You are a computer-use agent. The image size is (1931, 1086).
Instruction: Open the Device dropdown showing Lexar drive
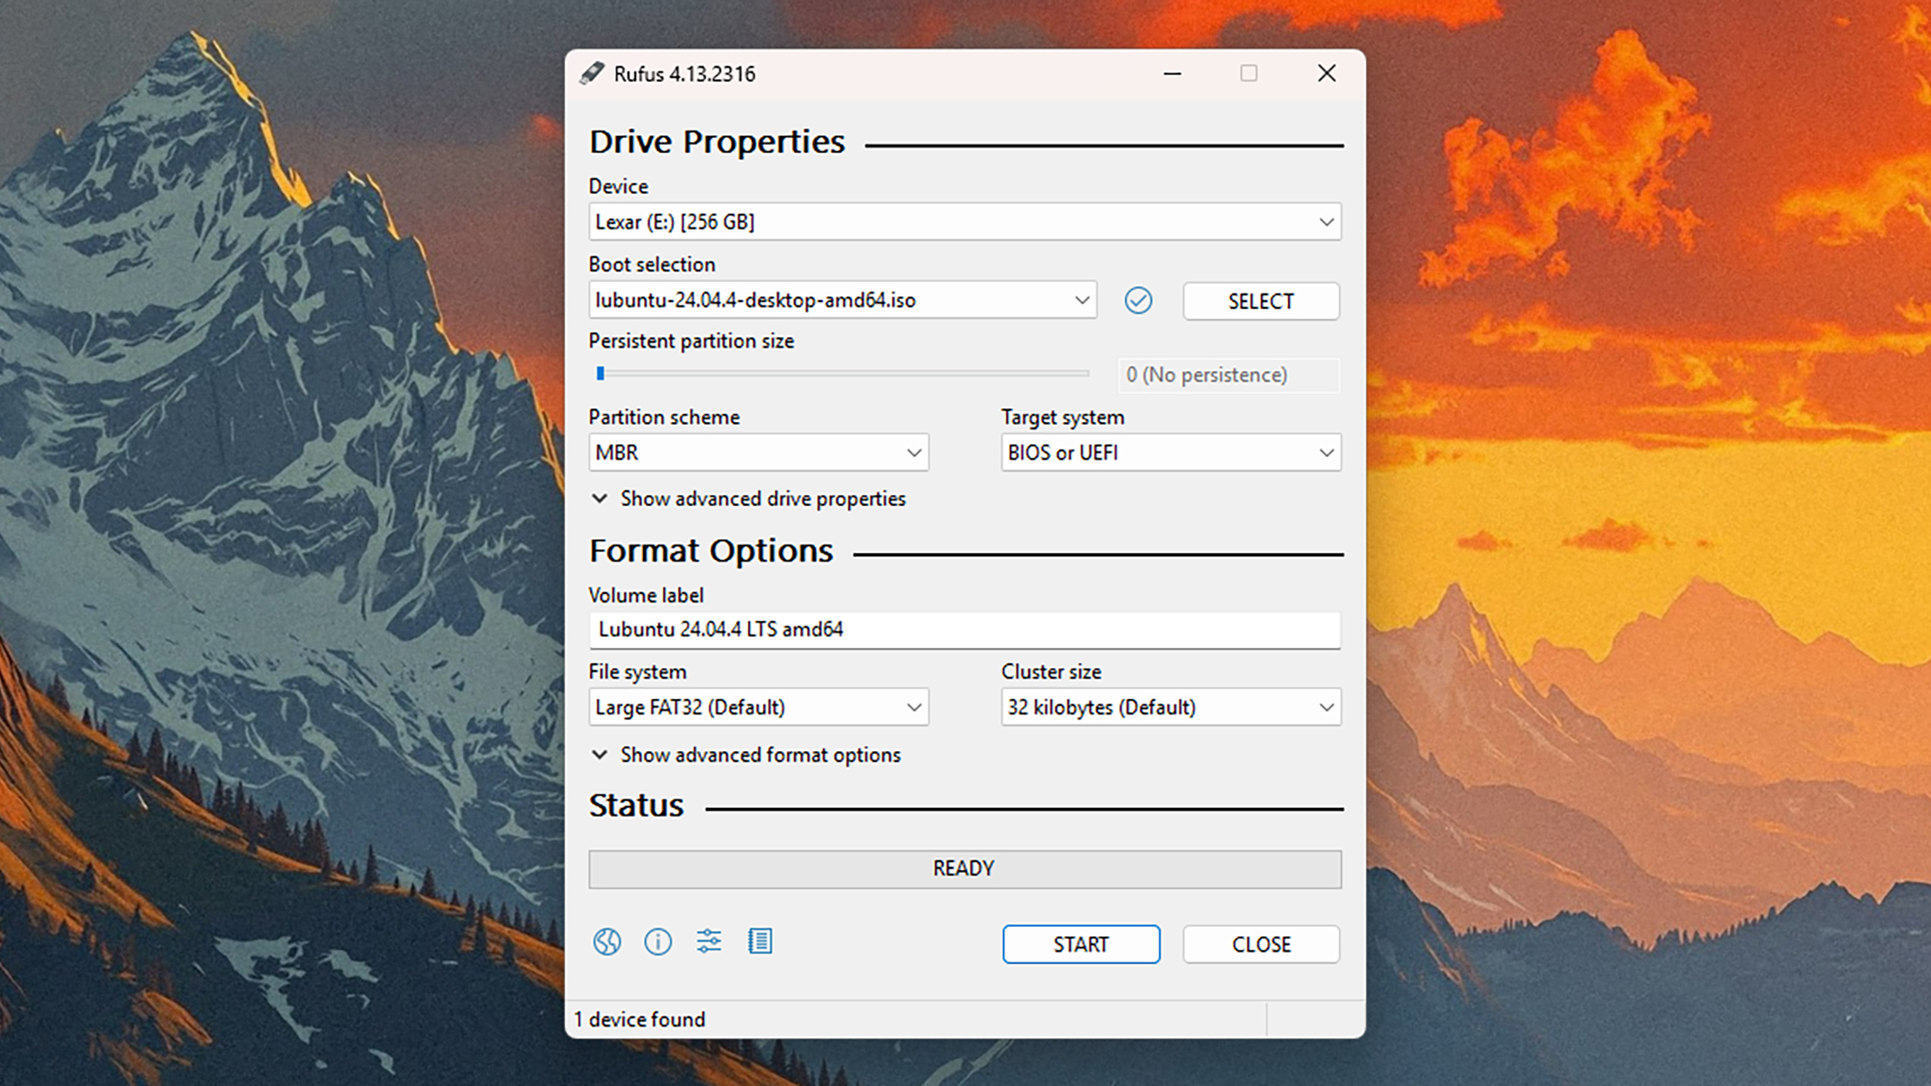(x=965, y=221)
